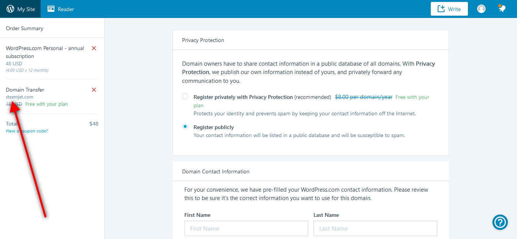Open the notifications bell icon
Viewport: 517px width, 239px height.
pyautogui.click(x=502, y=8)
